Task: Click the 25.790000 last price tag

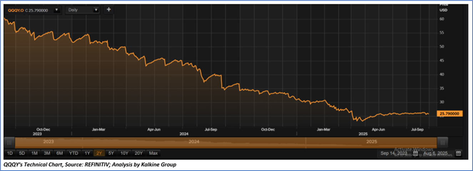Action: (450, 114)
